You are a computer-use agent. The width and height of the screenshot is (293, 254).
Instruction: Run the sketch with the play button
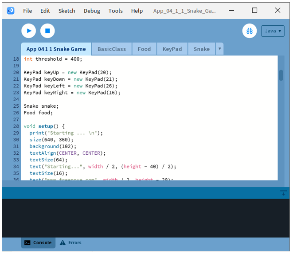[x=28, y=31]
